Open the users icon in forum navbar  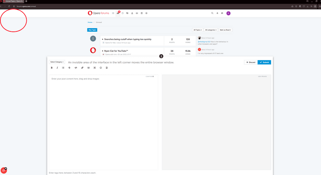pos(132,13)
